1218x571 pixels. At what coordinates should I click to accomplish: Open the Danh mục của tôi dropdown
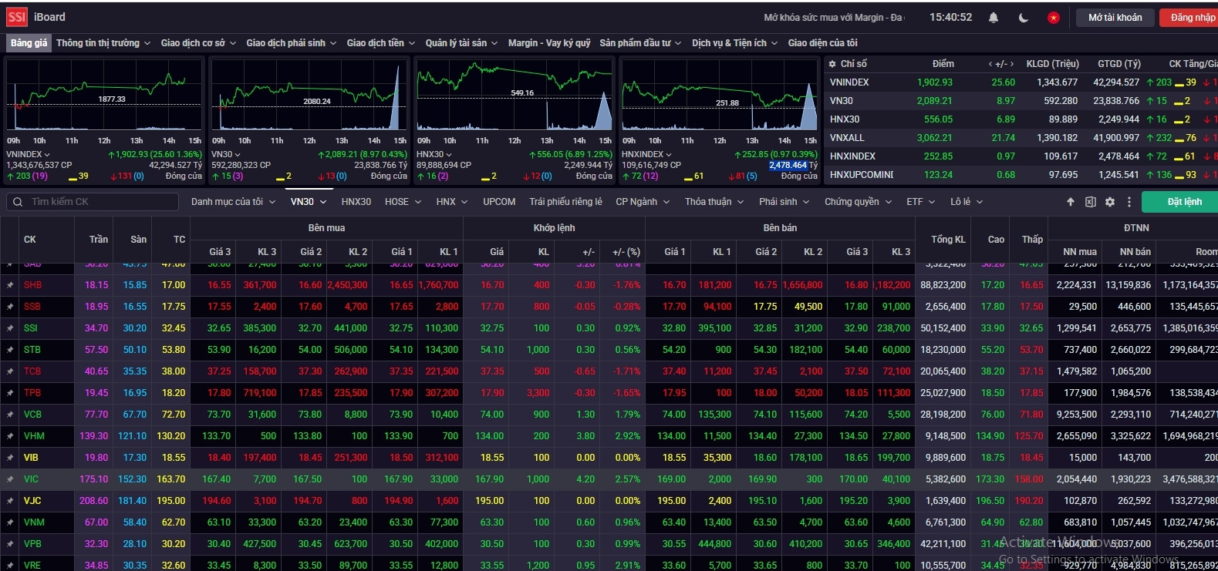[232, 202]
